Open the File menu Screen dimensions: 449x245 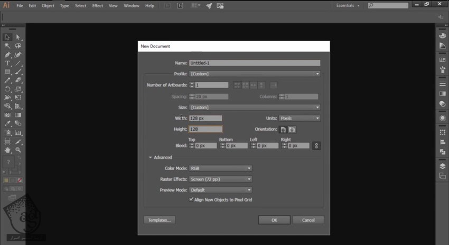pyautogui.click(x=20, y=5)
